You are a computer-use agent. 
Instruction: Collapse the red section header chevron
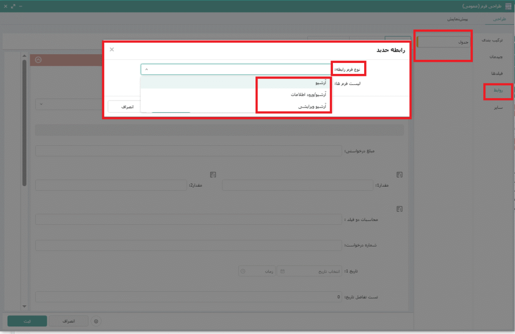coord(38,60)
